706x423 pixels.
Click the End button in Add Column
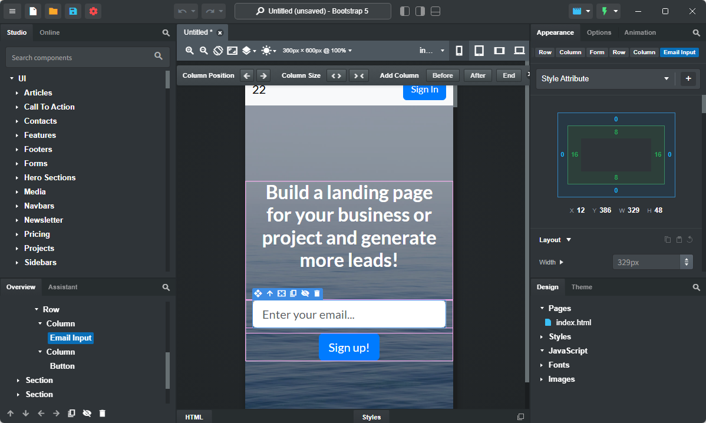tap(508, 75)
